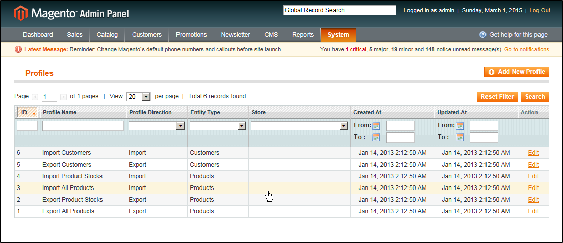Go to previous page arrow
The height and width of the screenshot is (243, 563).
click(35, 97)
